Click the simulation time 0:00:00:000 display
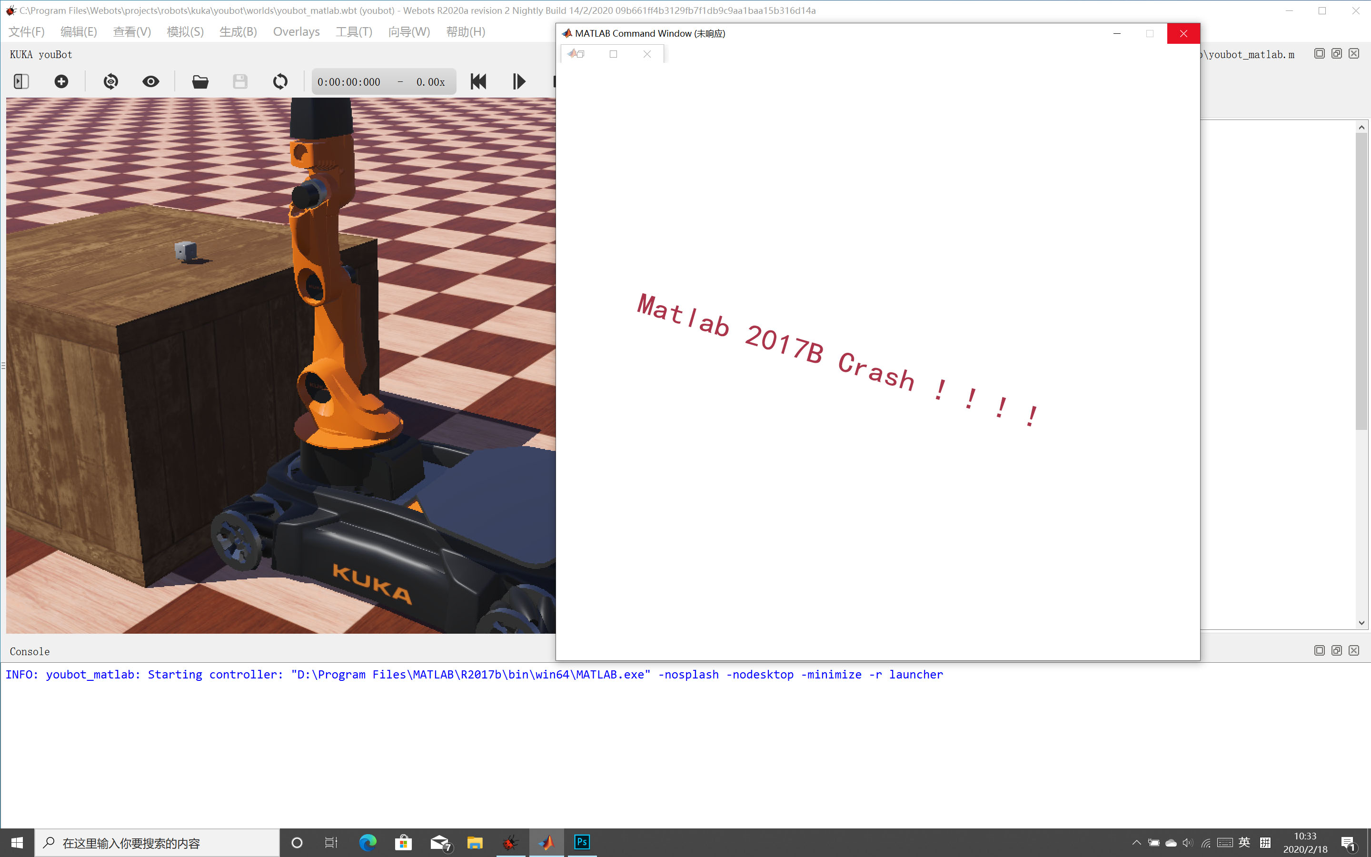This screenshot has width=1371, height=857. [x=348, y=82]
